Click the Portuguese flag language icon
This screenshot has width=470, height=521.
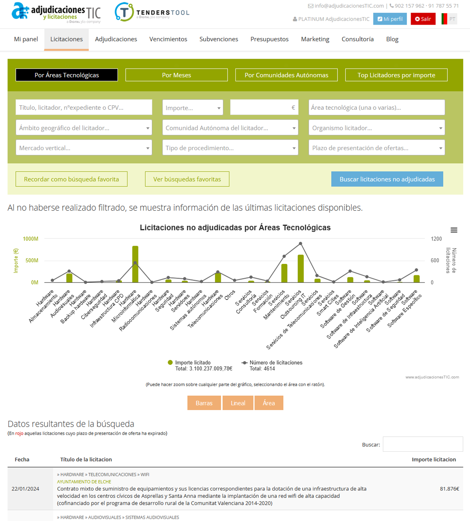click(444, 19)
